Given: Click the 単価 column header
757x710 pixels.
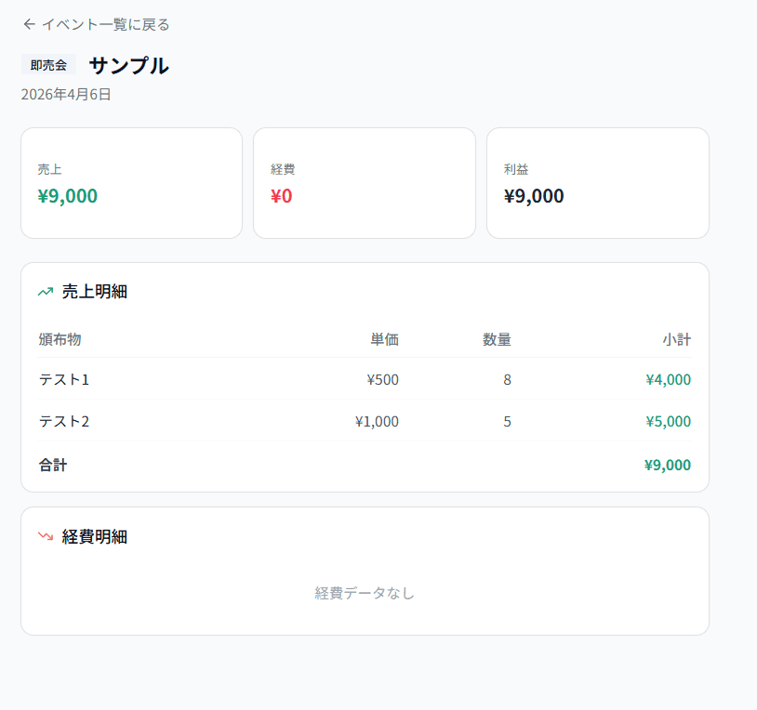Looking at the screenshot, I should (384, 339).
